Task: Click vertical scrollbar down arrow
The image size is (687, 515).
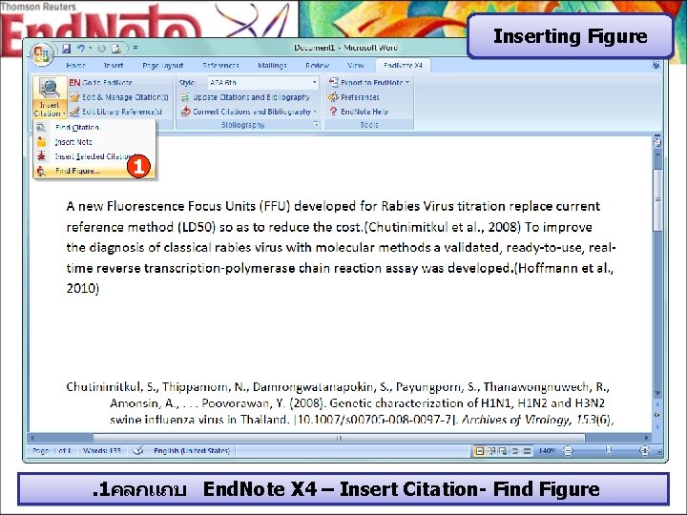Action: click(657, 393)
